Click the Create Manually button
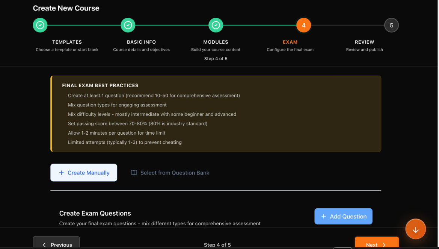The width and height of the screenshot is (439, 249). coord(83,172)
